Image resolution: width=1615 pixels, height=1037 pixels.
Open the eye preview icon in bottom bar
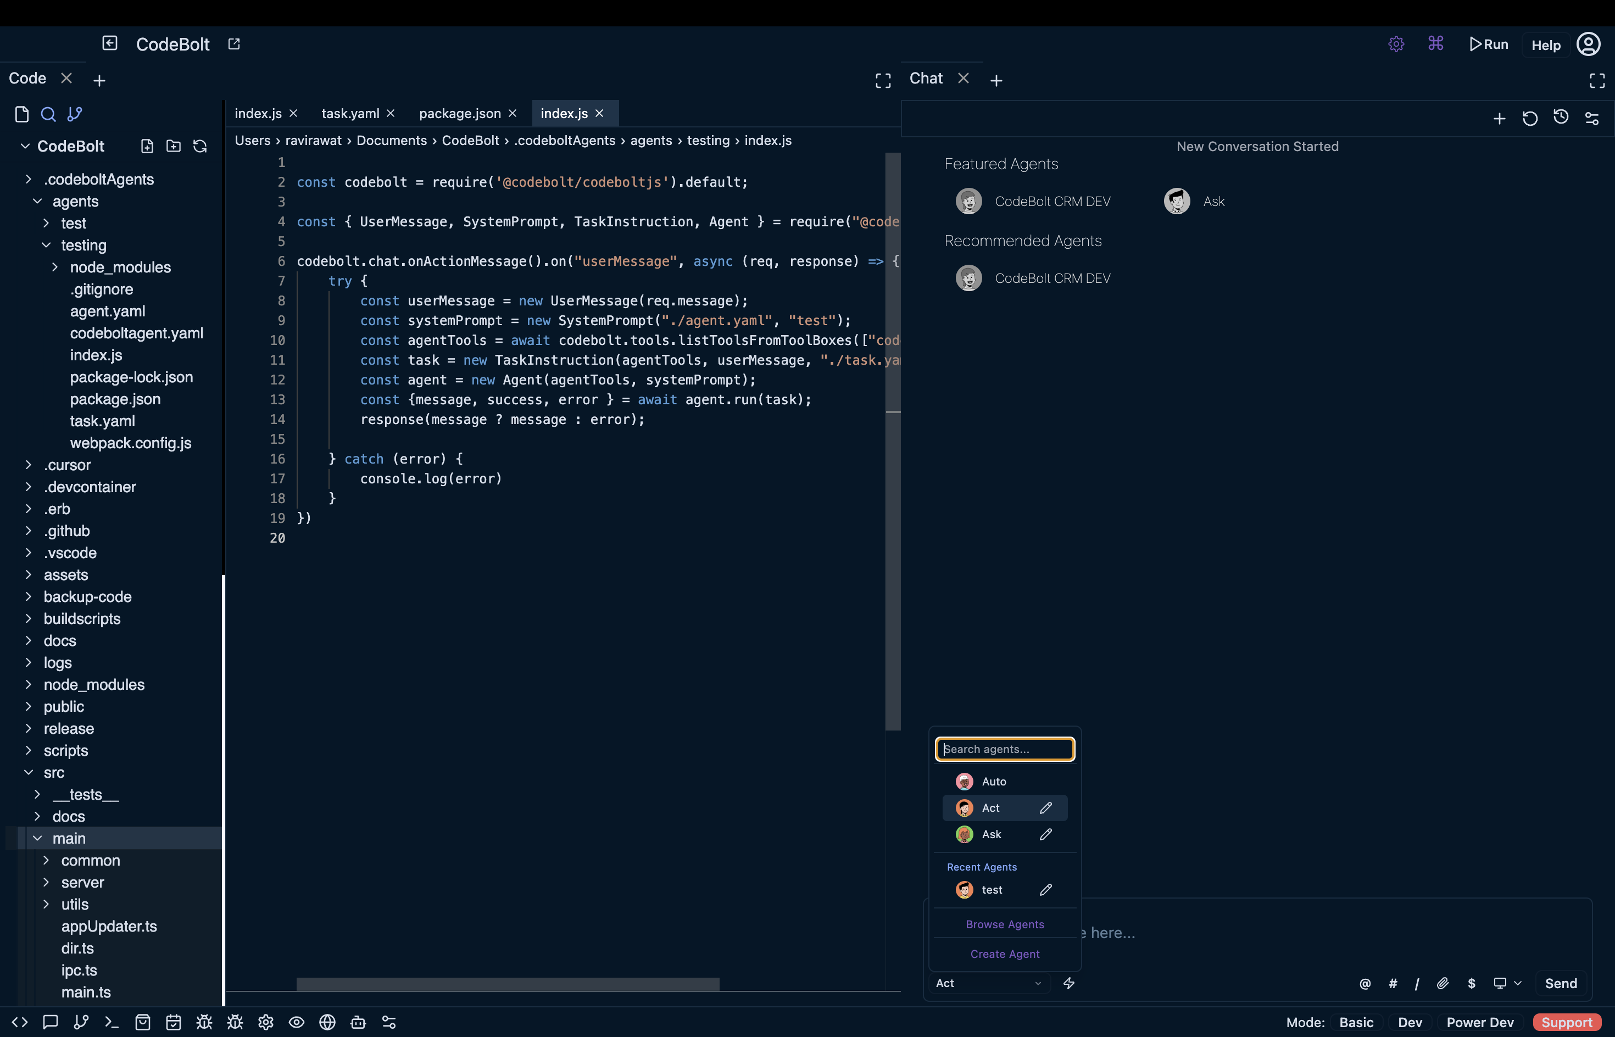click(296, 1022)
